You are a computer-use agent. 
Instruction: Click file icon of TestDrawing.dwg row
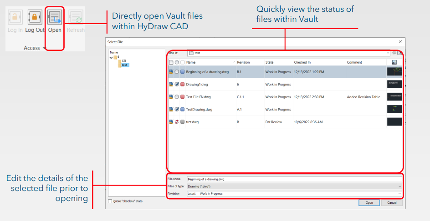tap(171, 109)
